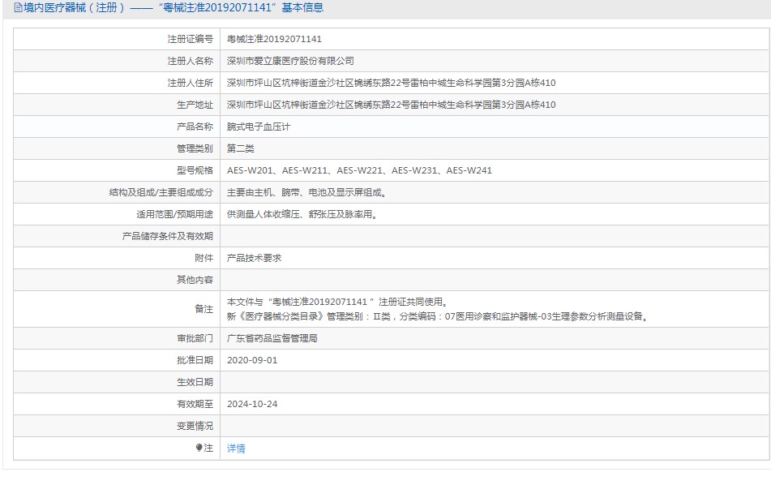Click the 变更情况 label

(195, 426)
